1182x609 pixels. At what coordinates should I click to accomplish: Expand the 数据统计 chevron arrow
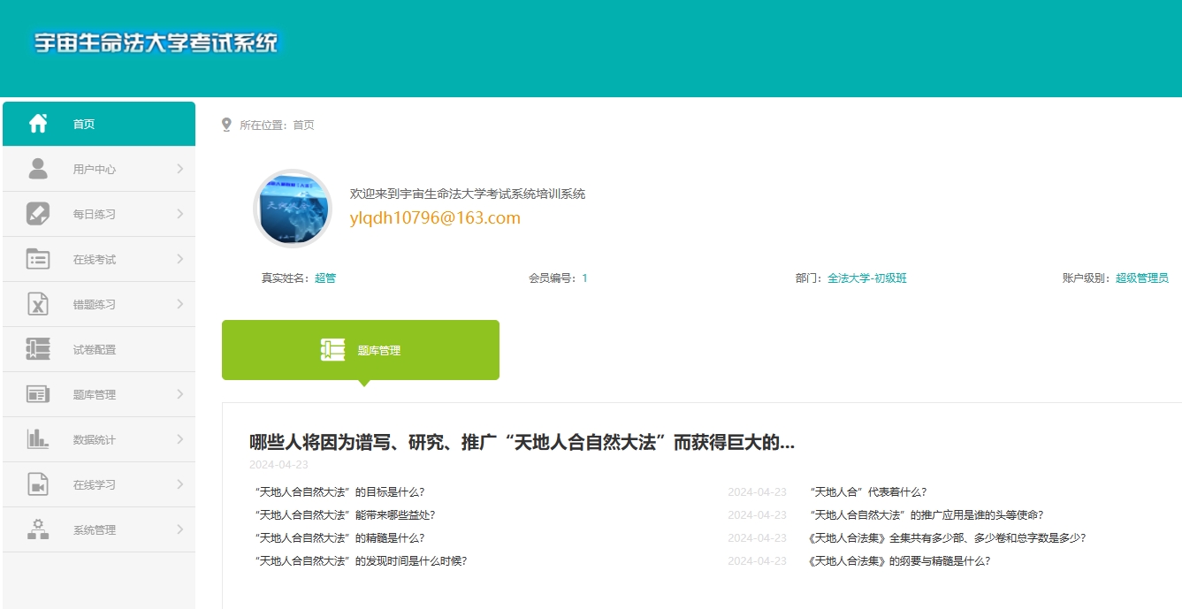tap(179, 439)
